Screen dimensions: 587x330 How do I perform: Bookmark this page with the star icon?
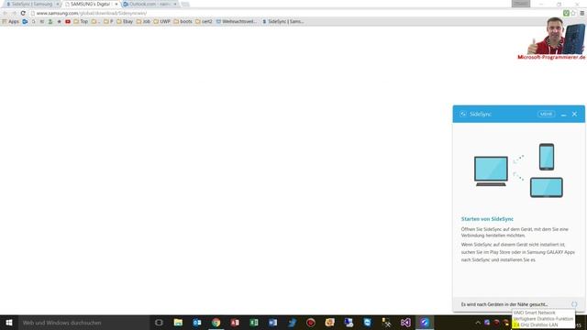(x=573, y=13)
